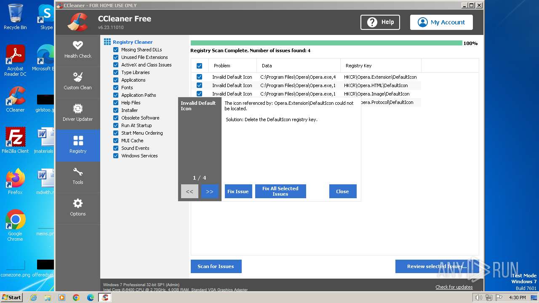This screenshot has width=539, height=303.
Task: Toggle Help Files checkbox
Action: coord(116,103)
